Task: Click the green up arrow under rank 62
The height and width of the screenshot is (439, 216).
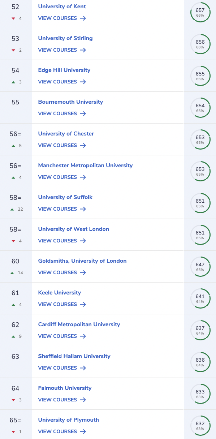Action: [x=13, y=336]
